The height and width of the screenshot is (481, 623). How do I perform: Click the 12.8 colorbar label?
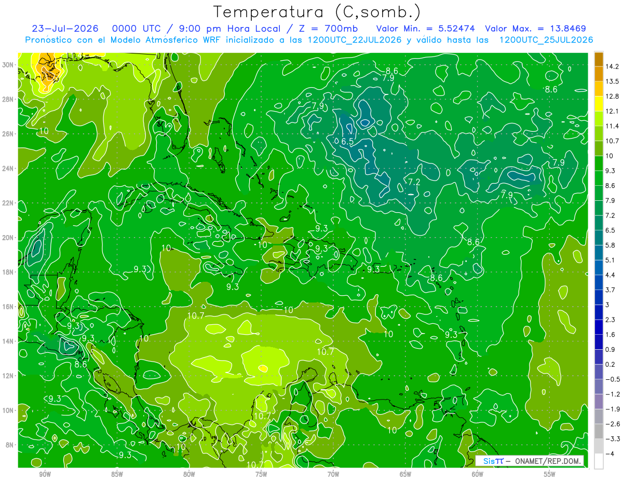[x=612, y=97]
